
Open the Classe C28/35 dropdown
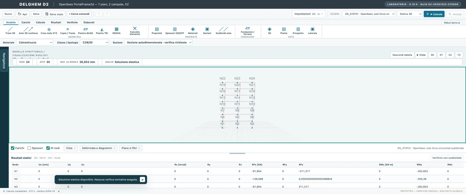click(x=94, y=42)
